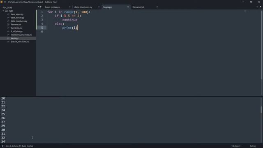Close the filename.txt tab
The height and width of the screenshot is (148, 263).
click(x=157, y=7)
